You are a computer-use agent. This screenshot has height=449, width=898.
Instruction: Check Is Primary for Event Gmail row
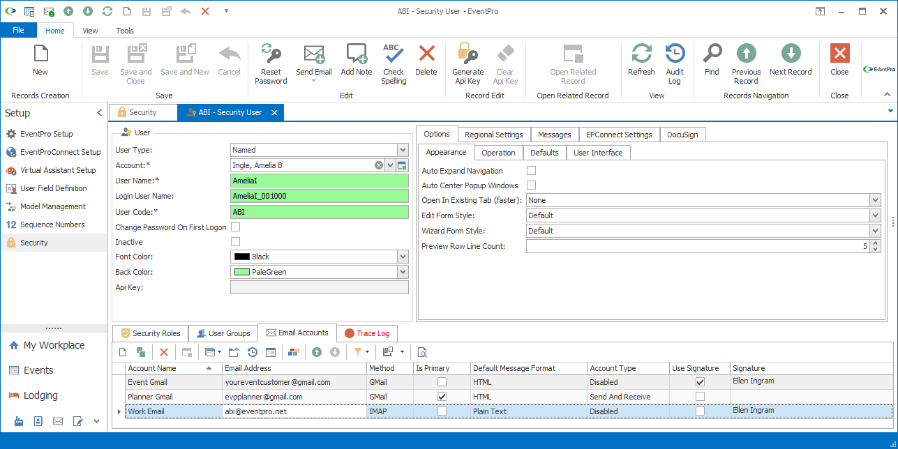point(442,382)
